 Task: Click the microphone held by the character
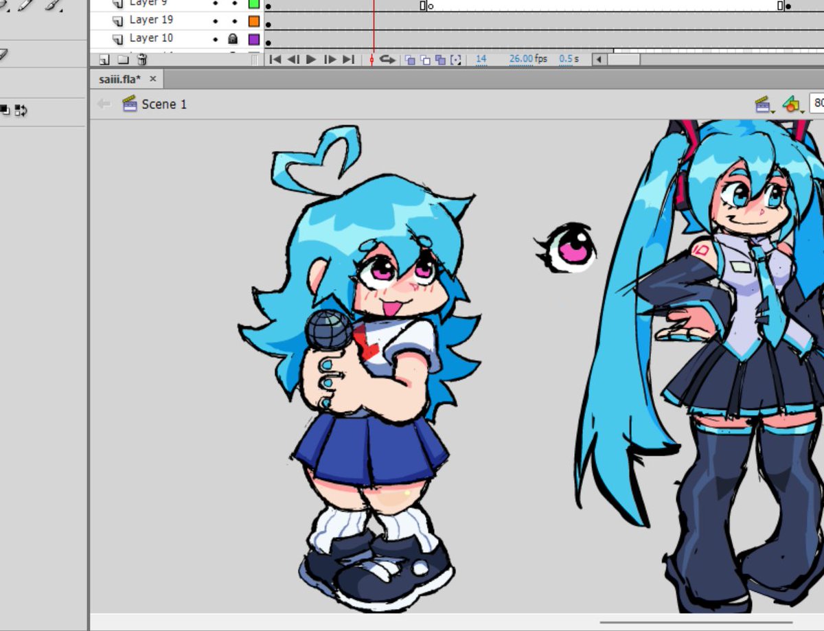(330, 332)
